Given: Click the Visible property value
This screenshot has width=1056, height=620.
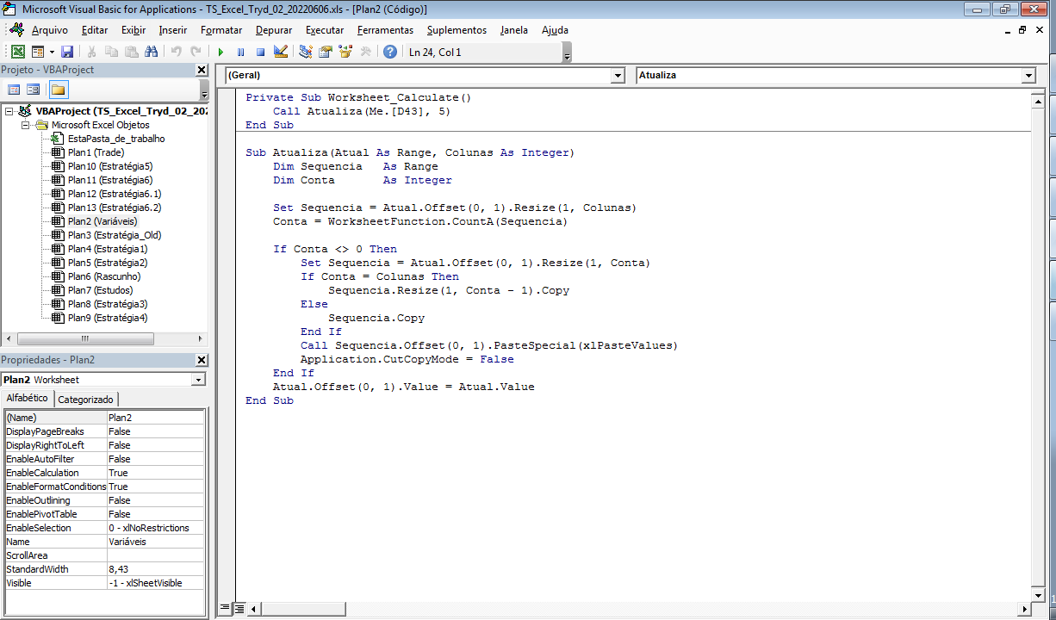Looking at the screenshot, I should tap(155, 583).
